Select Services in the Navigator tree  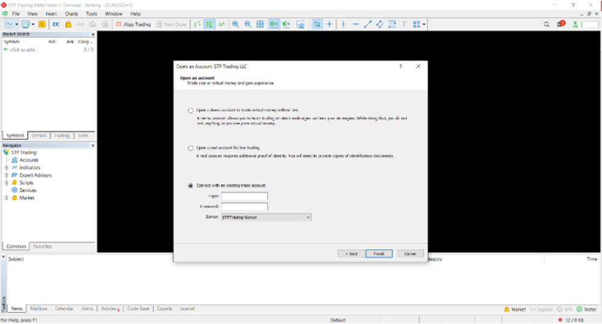[x=28, y=190]
